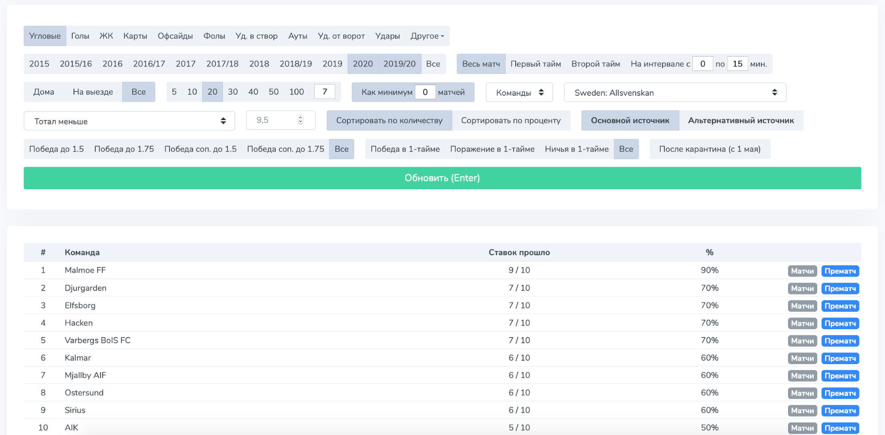Click the interval end minute field showing 15
This screenshot has width=885, height=435.
click(x=738, y=64)
